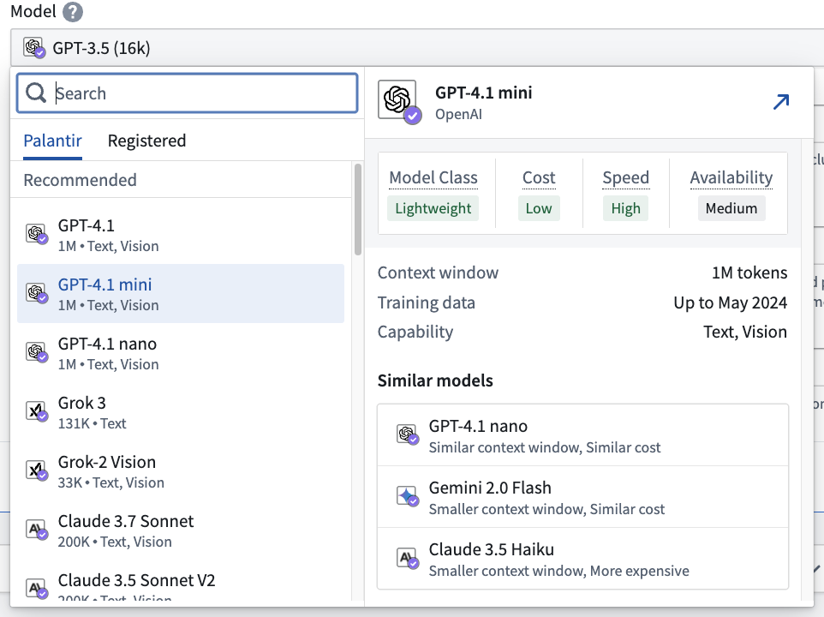Image resolution: width=824 pixels, height=617 pixels.
Task: Click the OpenAI provider label under GPT-4.1 mini
Action: tap(458, 114)
